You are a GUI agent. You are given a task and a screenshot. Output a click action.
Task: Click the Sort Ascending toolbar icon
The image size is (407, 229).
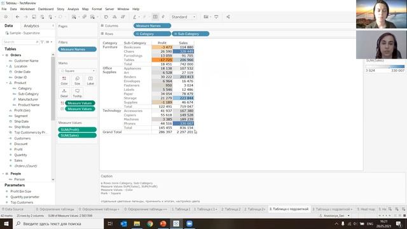click(114, 17)
